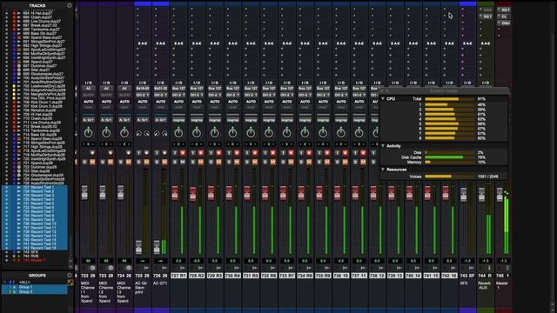Click the volume fader on track 722
The height and width of the screenshot is (313, 557).
[x=84, y=192]
